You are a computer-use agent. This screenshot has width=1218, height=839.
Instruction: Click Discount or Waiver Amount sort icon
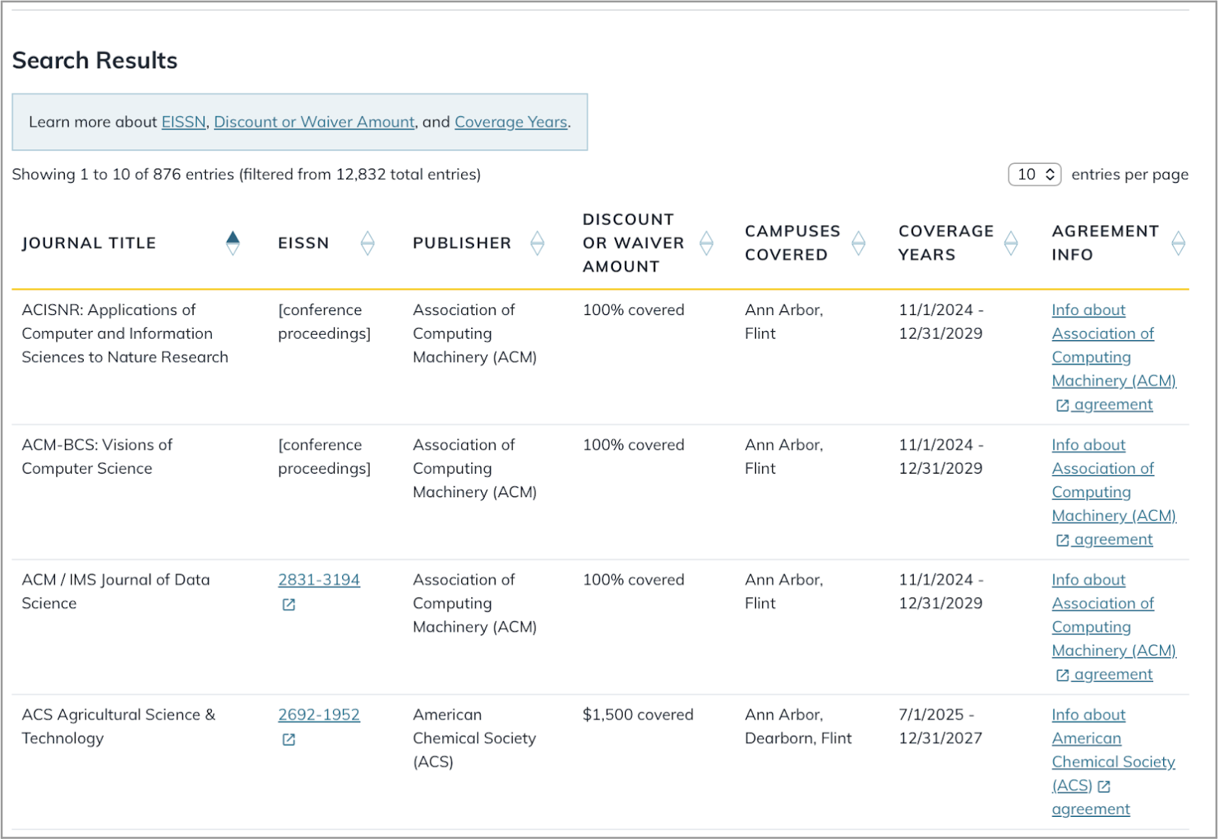(707, 243)
